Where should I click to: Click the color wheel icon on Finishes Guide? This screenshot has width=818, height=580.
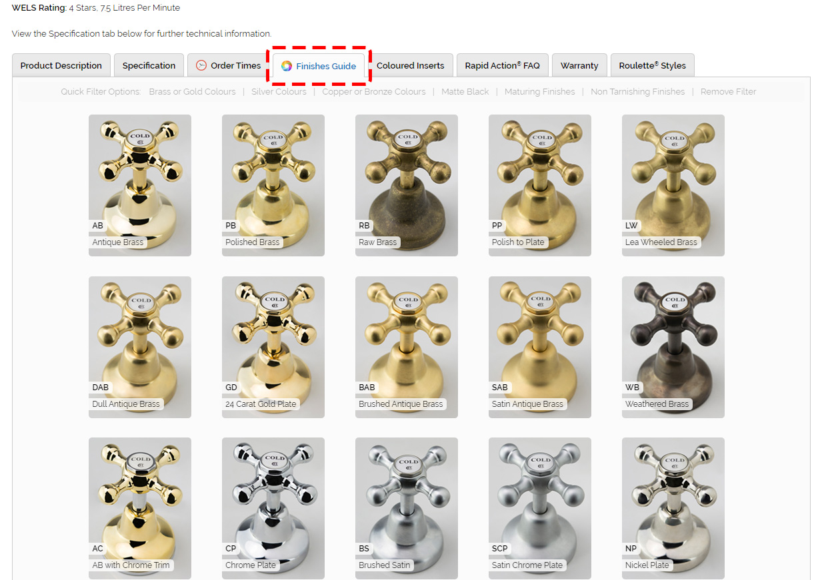287,66
